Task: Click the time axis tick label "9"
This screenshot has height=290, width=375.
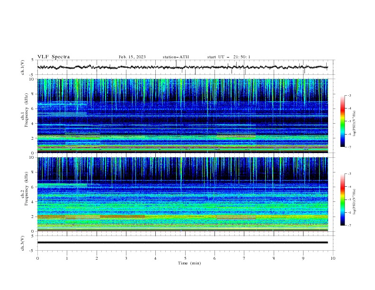Action: coord(303,258)
